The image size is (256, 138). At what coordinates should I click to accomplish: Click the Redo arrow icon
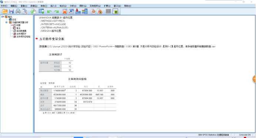[x=56, y=11]
